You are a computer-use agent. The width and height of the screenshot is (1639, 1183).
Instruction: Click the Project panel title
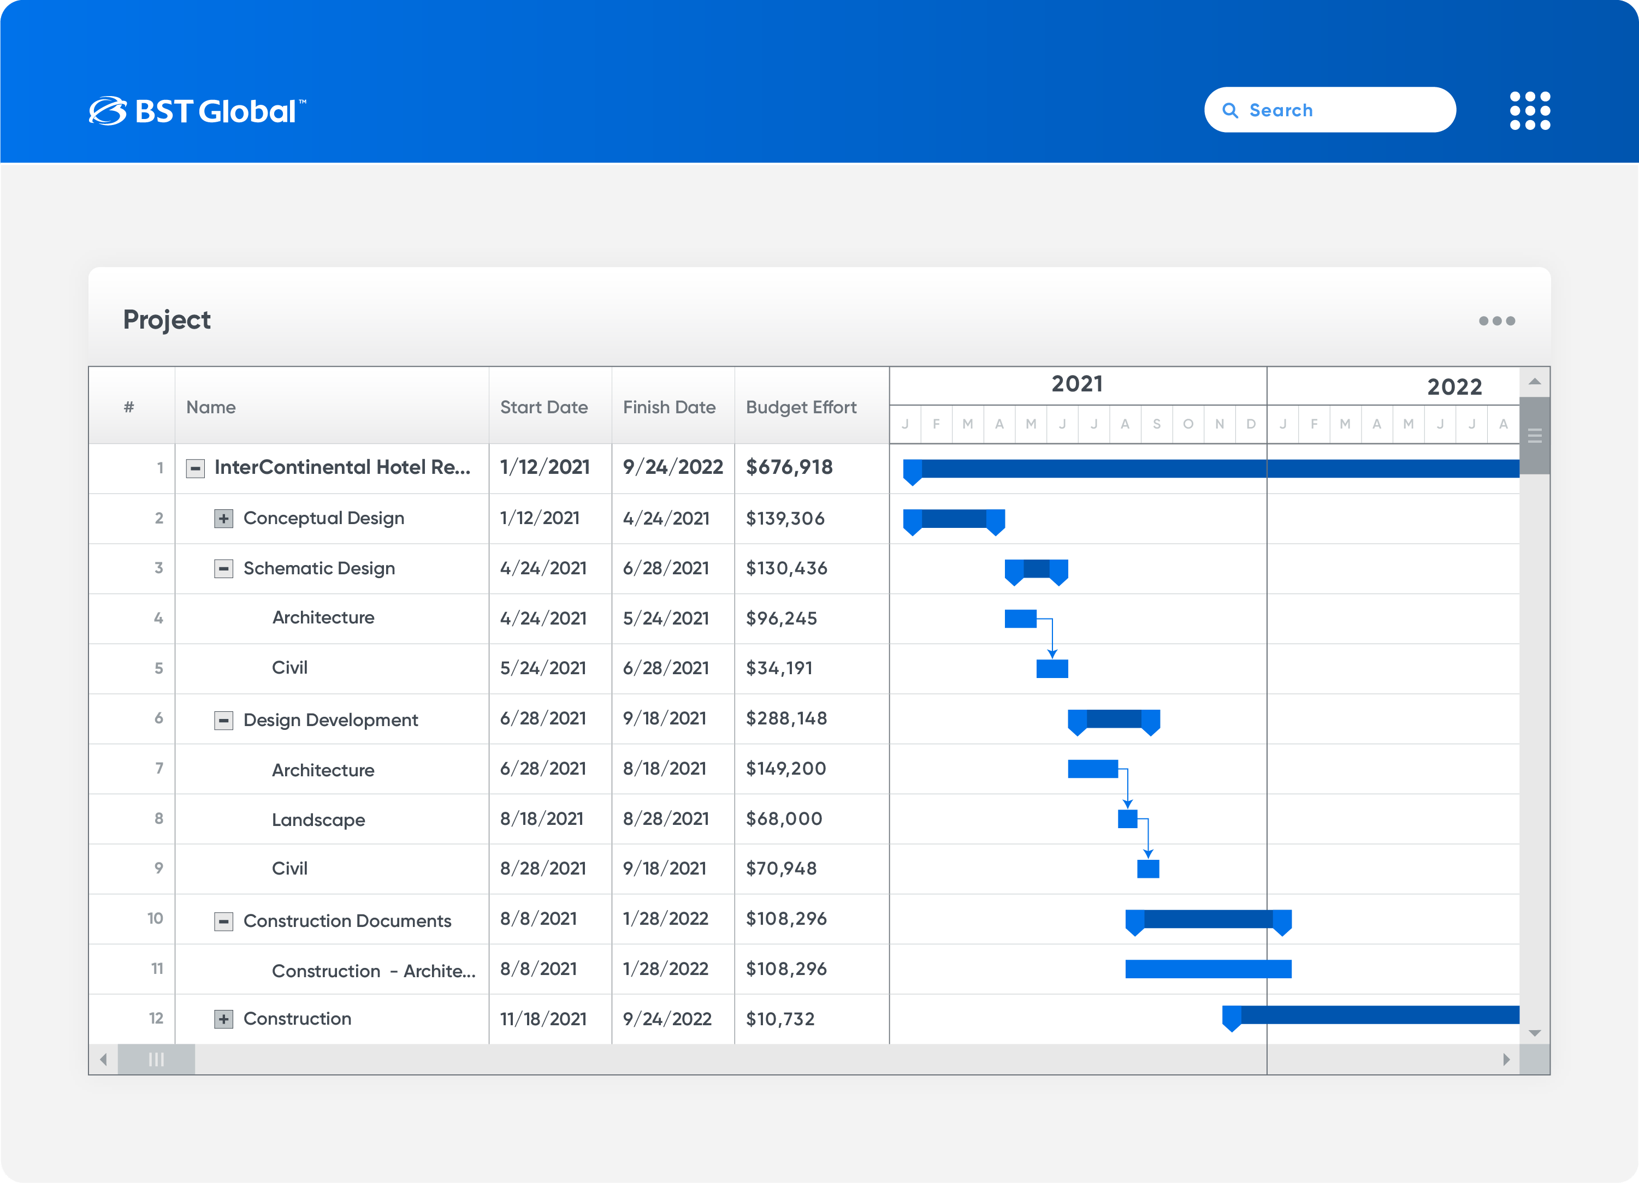coord(167,320)
